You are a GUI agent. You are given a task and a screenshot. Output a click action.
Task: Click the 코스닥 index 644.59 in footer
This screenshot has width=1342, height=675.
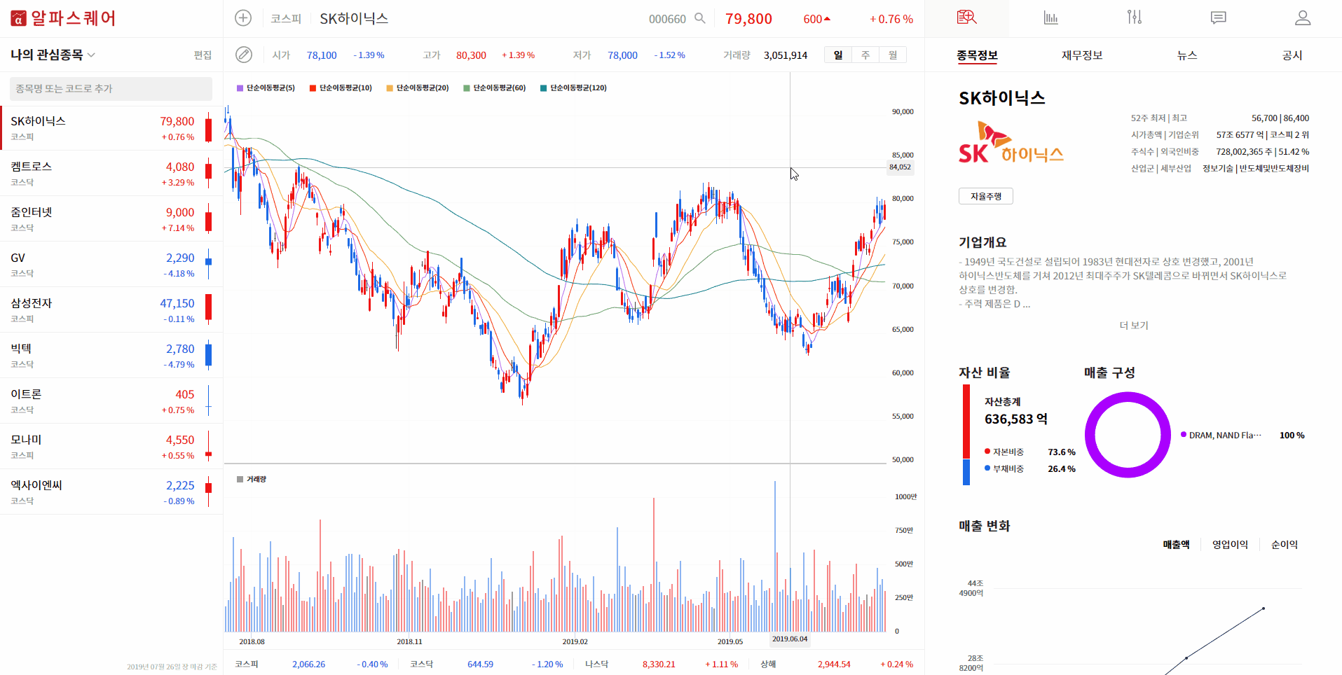(480, 664)
